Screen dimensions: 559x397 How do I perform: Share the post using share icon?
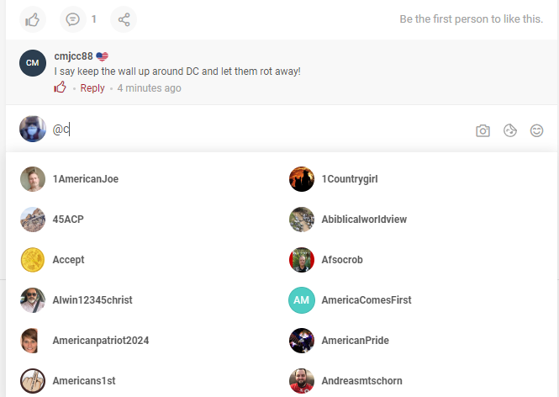click(124, 19)
